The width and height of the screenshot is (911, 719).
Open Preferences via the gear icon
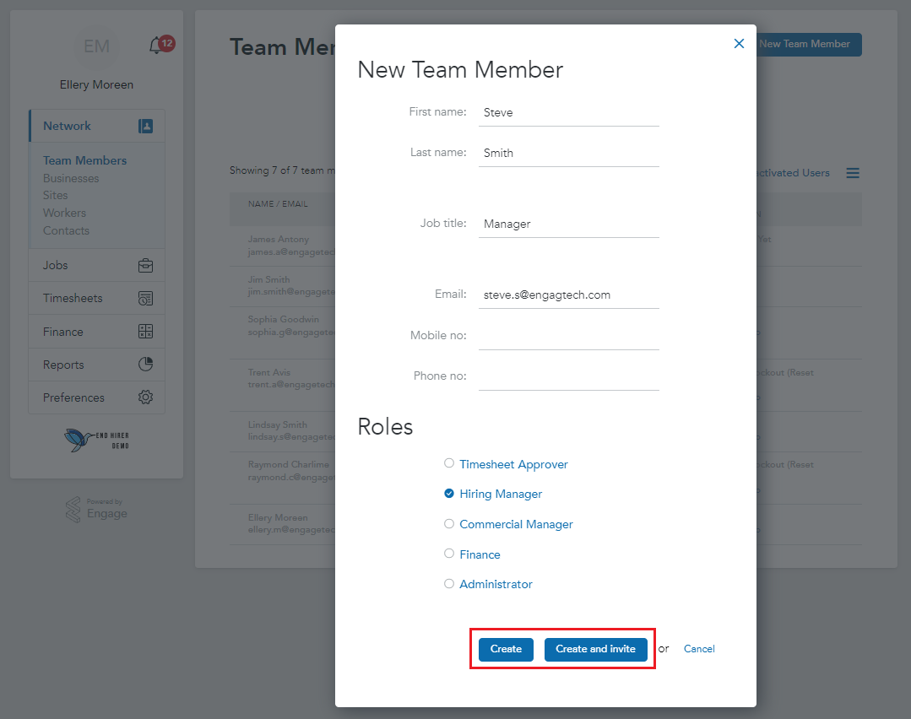pyautogui.click(x=145, y=397)
